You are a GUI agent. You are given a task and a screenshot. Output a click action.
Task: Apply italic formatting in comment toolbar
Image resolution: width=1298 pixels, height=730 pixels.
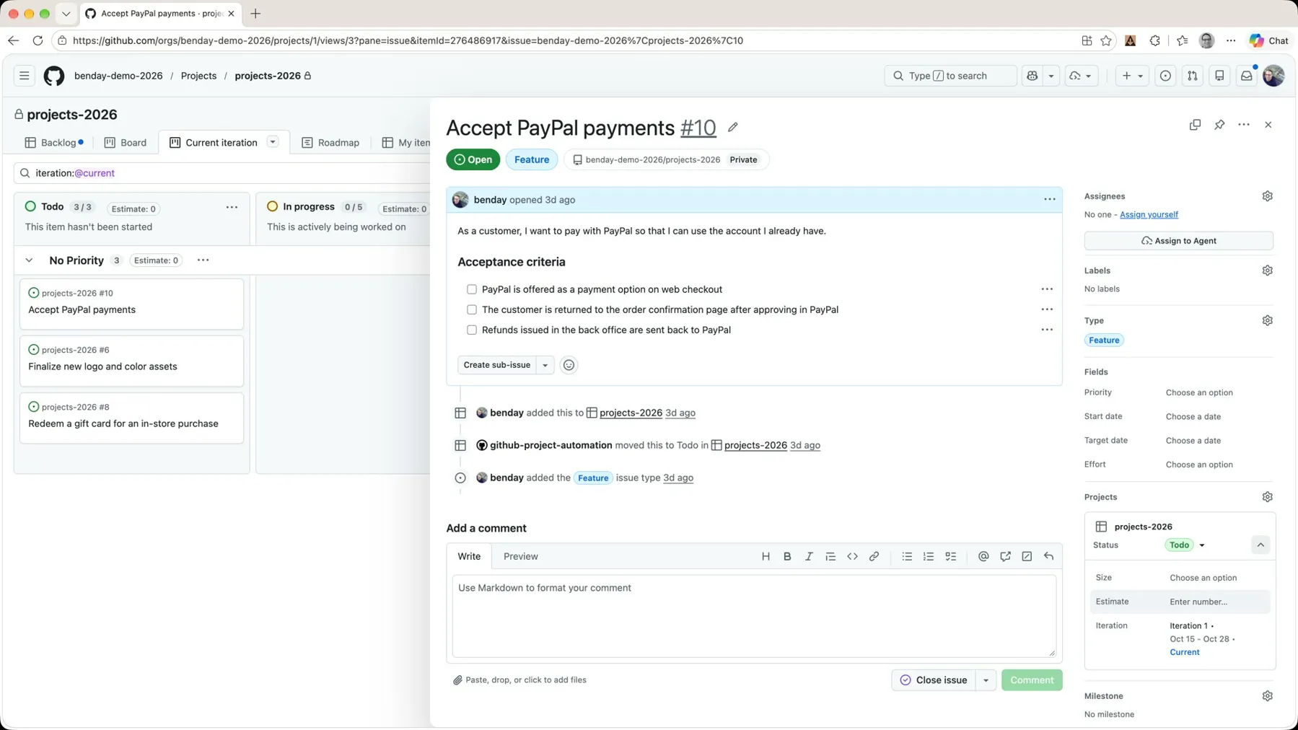point(809,556)
